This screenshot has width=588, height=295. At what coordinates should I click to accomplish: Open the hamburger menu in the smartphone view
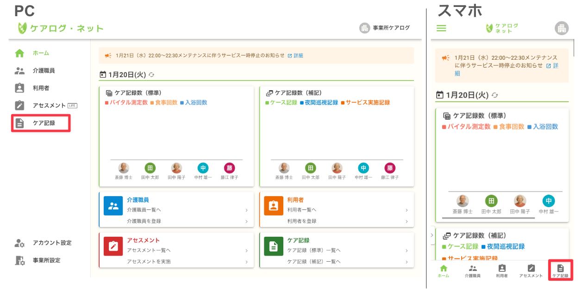click(441, 28)
